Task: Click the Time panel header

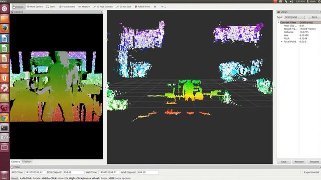Action: coord(166,167)
